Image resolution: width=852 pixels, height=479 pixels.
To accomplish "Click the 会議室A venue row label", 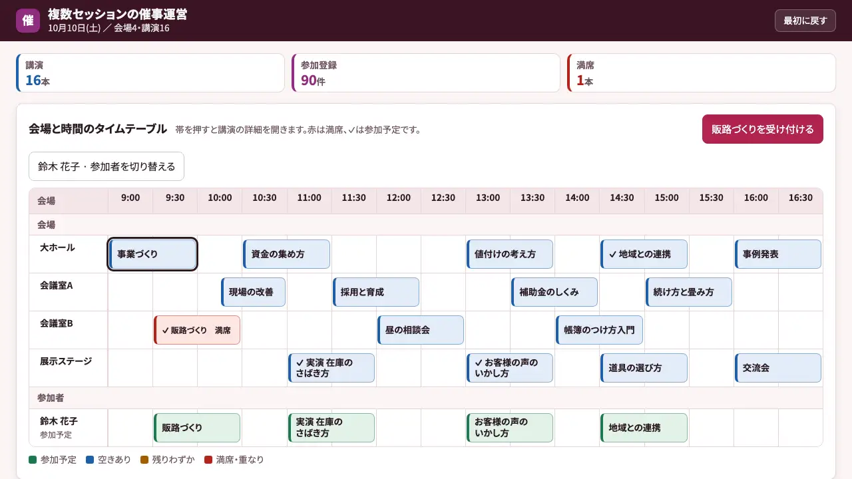I will point(68,292).
